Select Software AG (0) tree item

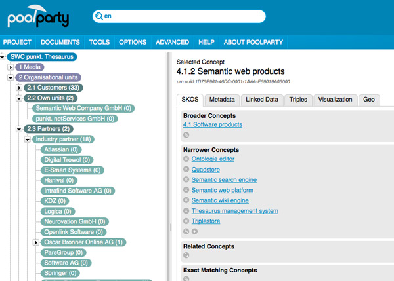tap(66, 263)
